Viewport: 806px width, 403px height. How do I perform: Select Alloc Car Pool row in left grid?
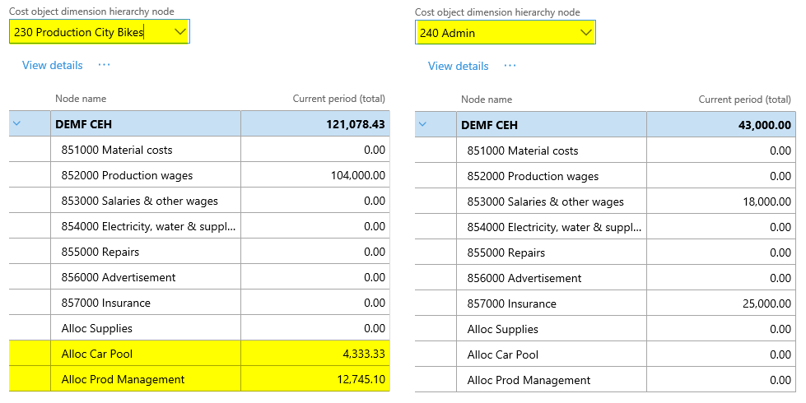pos(97,354)
